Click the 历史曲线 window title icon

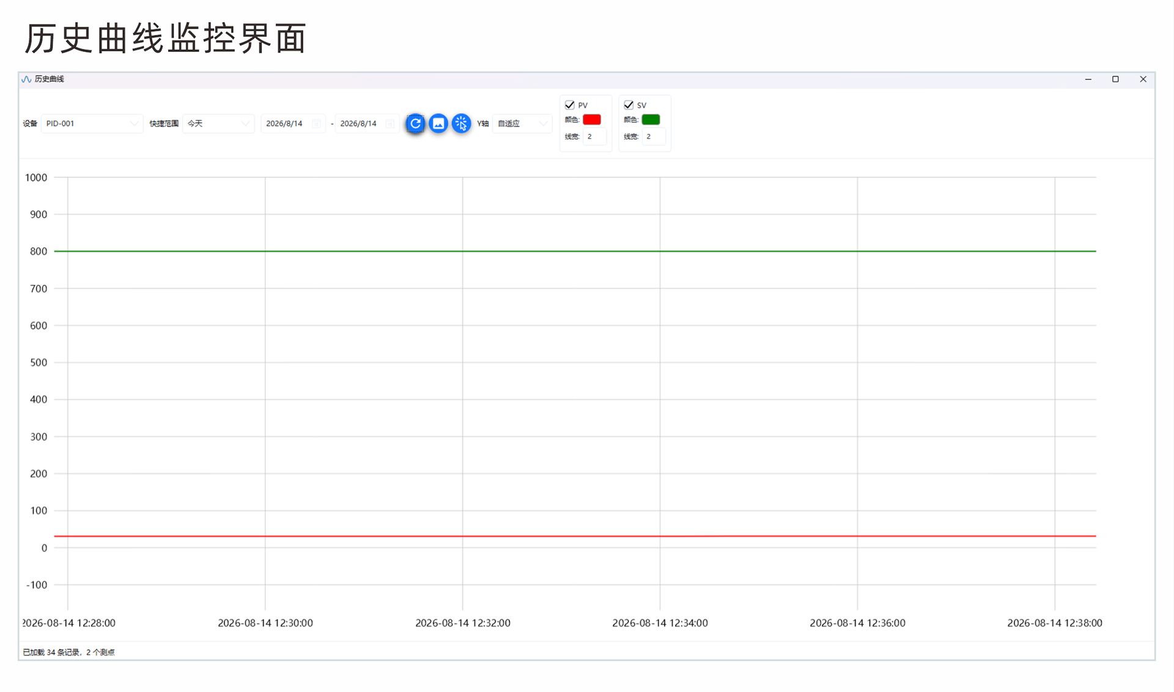coord(26,79)
